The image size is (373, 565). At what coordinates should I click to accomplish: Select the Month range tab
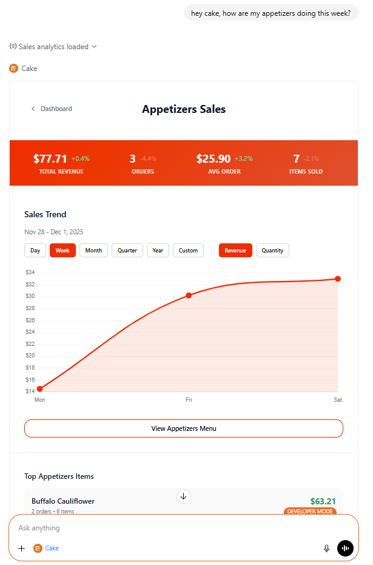point(93,250)
